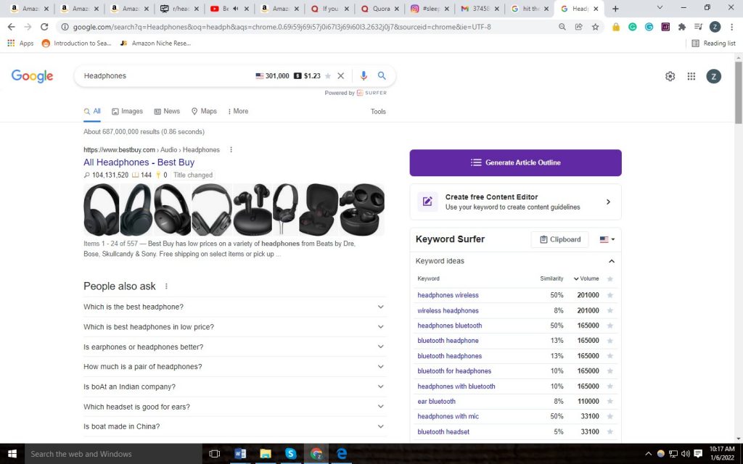Expand Is boAt an Indian company?

click(x=234, y=387)
